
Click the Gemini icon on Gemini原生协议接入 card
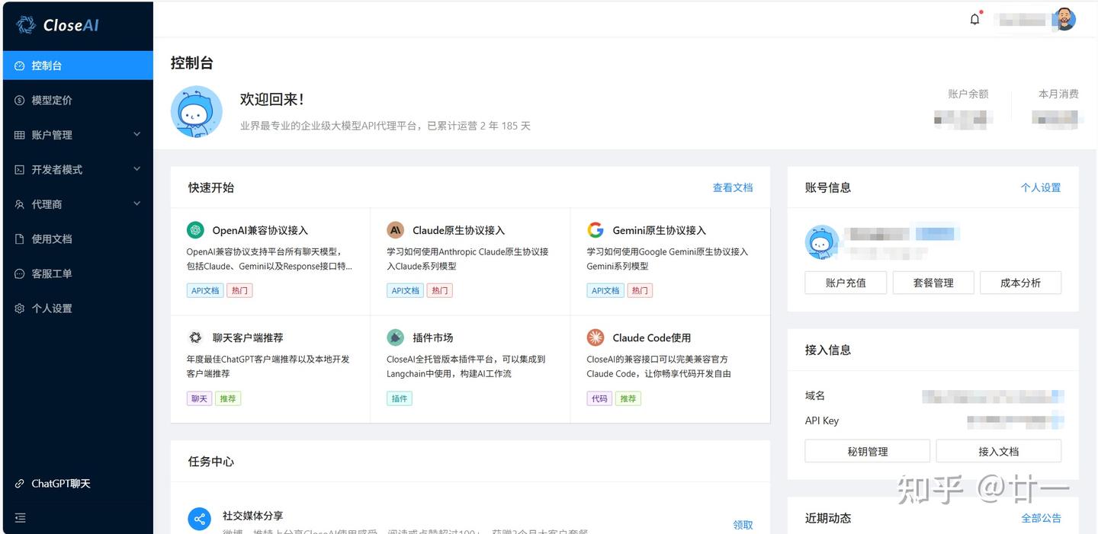pyautogui.click(x=596, y=229)
